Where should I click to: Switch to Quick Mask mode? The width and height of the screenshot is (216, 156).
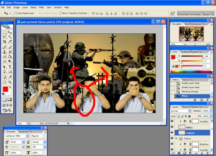(10, 100)
